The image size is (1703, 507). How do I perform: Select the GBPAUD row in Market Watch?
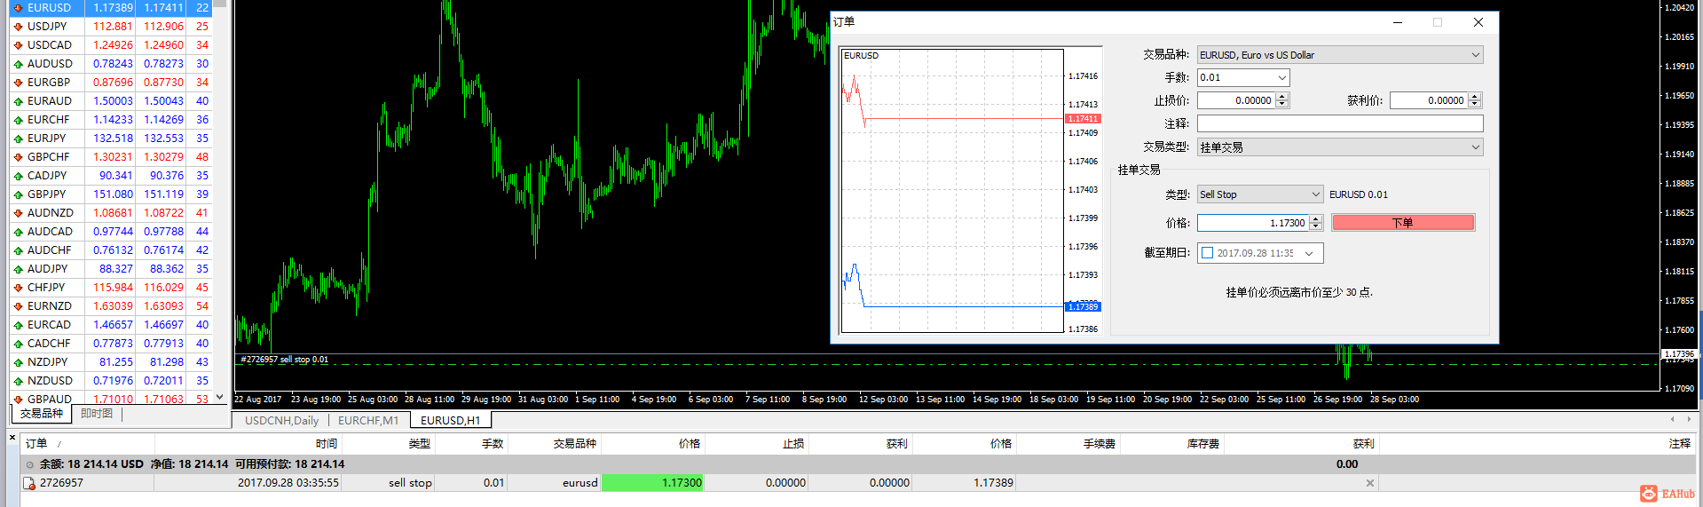pos(111,399)
